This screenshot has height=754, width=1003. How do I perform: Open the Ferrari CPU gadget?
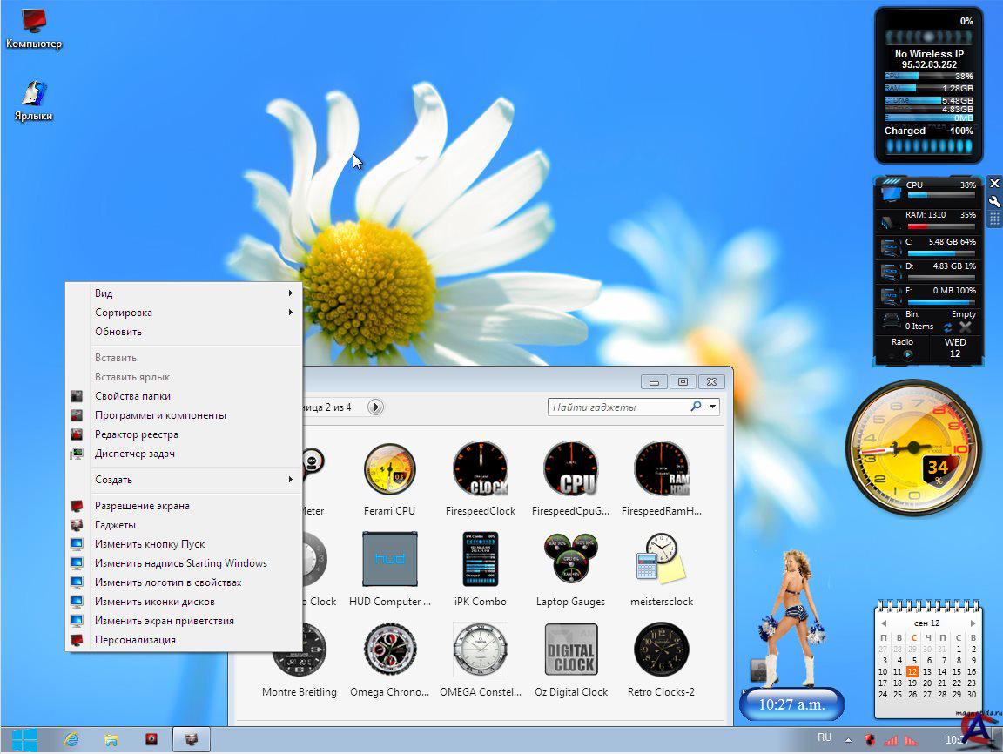pos(389,470)
